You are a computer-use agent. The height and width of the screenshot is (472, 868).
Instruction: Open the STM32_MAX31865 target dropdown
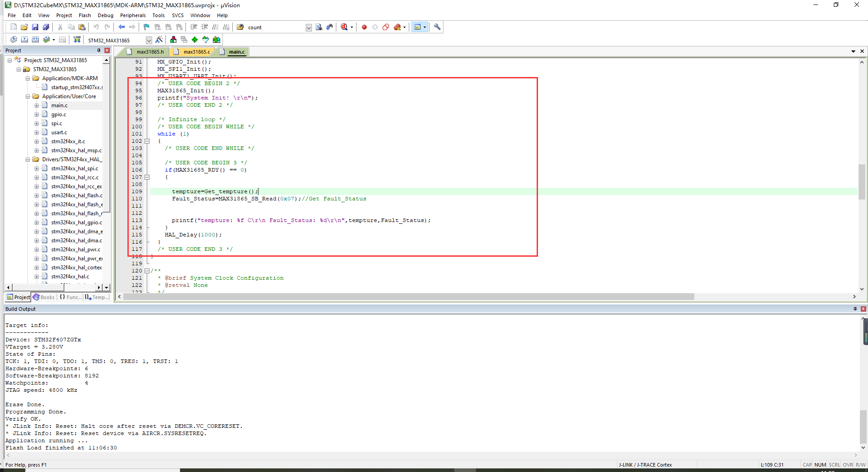(149, 40)
